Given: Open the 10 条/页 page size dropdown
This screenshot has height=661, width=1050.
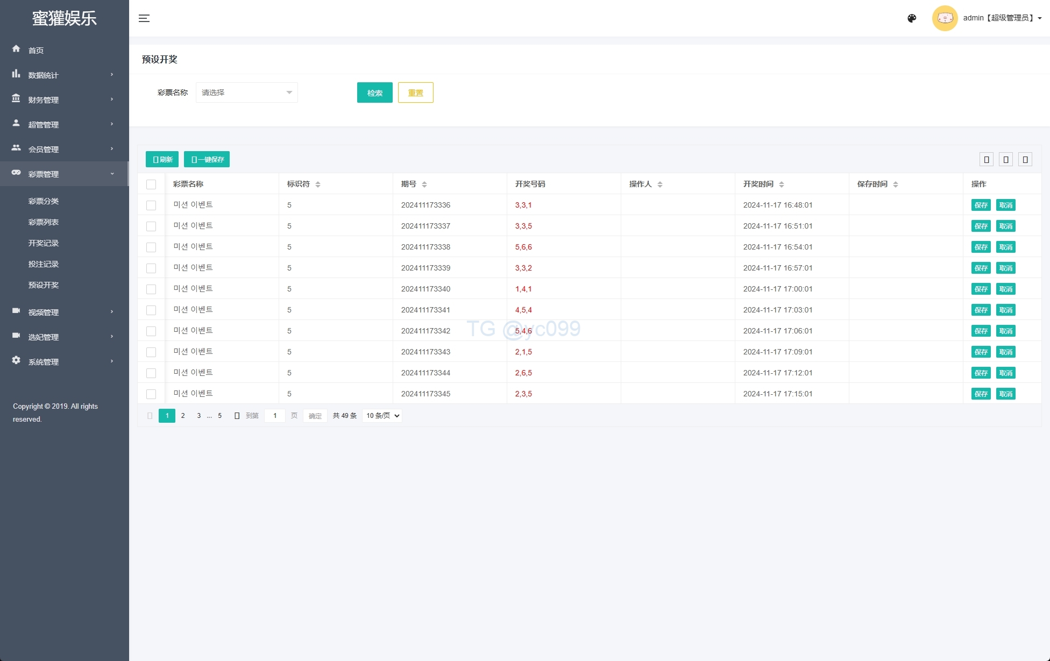Looking at the screenshot, I should pyautogui.click(x=382, y=416).
